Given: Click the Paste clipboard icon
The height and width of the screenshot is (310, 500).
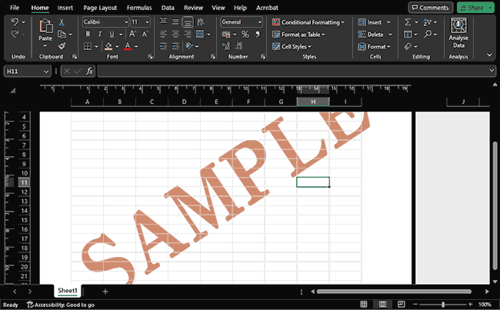Looking at the screenshot, I should [45, 26].
